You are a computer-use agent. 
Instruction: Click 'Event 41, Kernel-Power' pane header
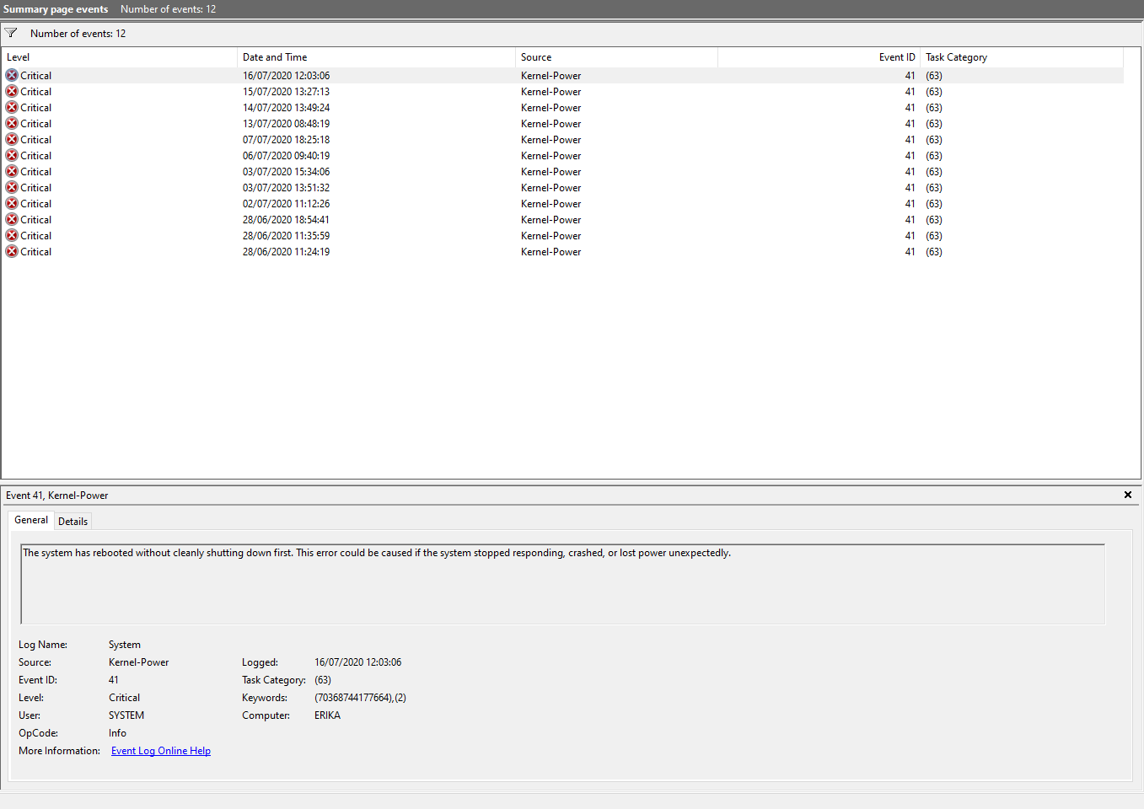tap(57, 496)
